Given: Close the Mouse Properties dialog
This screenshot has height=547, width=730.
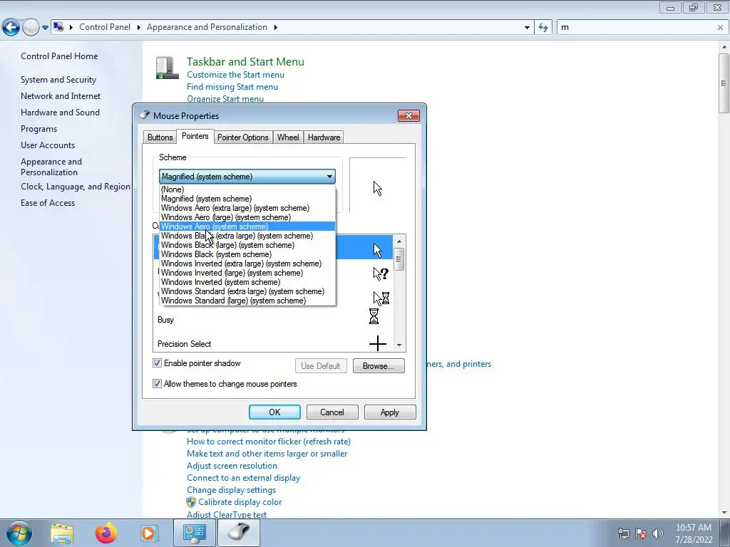Looking at the screenshot, I should pyautogui.click(x=408, y=115).
